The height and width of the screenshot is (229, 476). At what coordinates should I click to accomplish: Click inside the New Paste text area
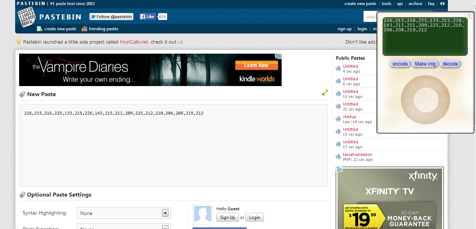[x=173, y=145]
